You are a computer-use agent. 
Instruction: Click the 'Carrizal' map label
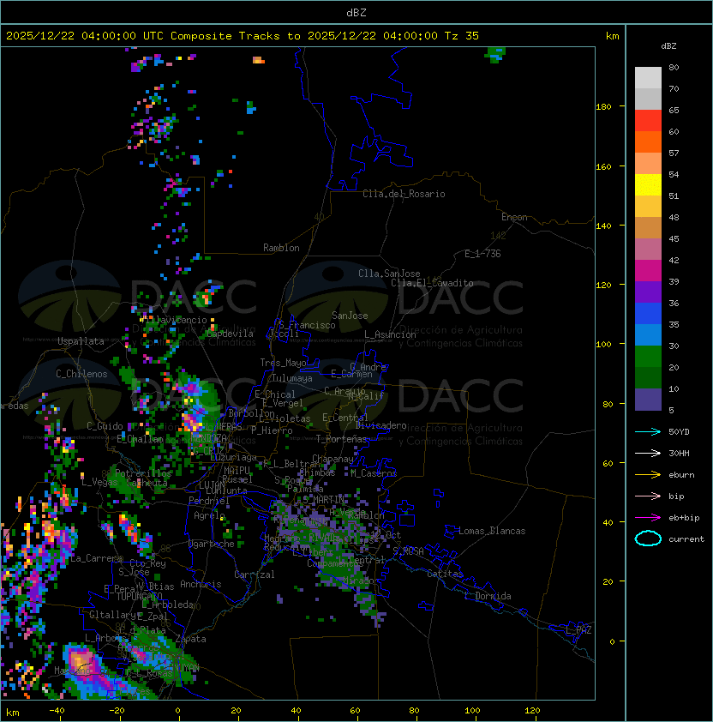254,575
